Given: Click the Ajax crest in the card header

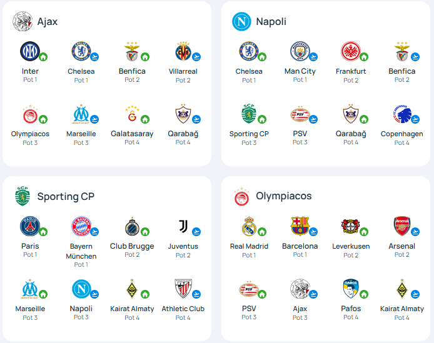Looking at the screenshot, I should coord(23,21).
